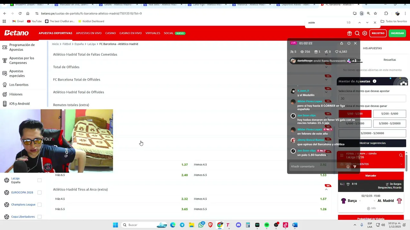Click the Marcador header in scoreboard widget

[371, 176]
